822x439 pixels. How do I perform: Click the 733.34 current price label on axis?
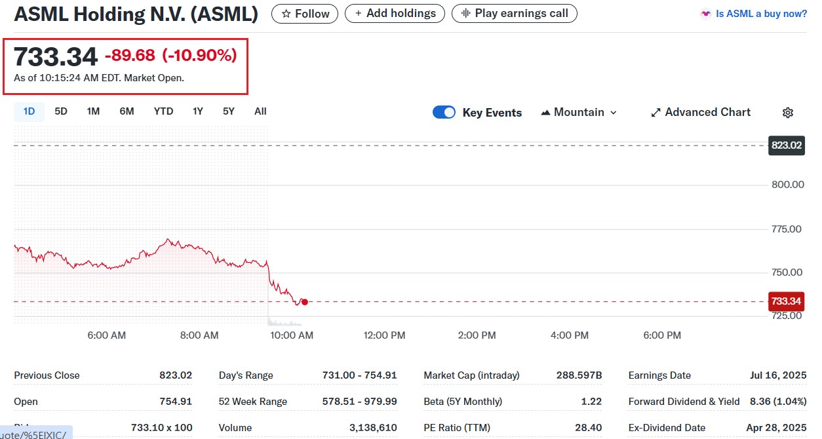pos(786,301)
